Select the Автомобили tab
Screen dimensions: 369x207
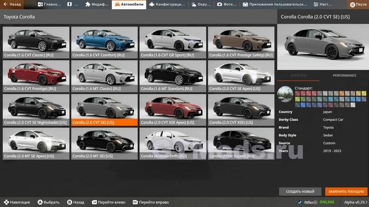click(129, 5)
